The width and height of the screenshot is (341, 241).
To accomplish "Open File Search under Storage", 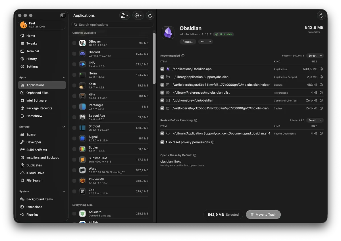I will (42, 180).
